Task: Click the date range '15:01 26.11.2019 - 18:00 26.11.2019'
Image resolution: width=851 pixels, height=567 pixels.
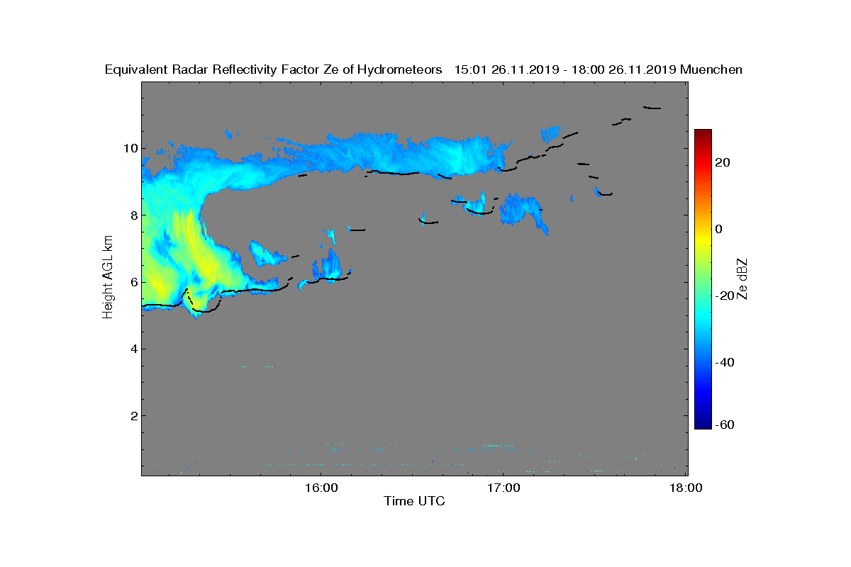Action: click(565, 69)
